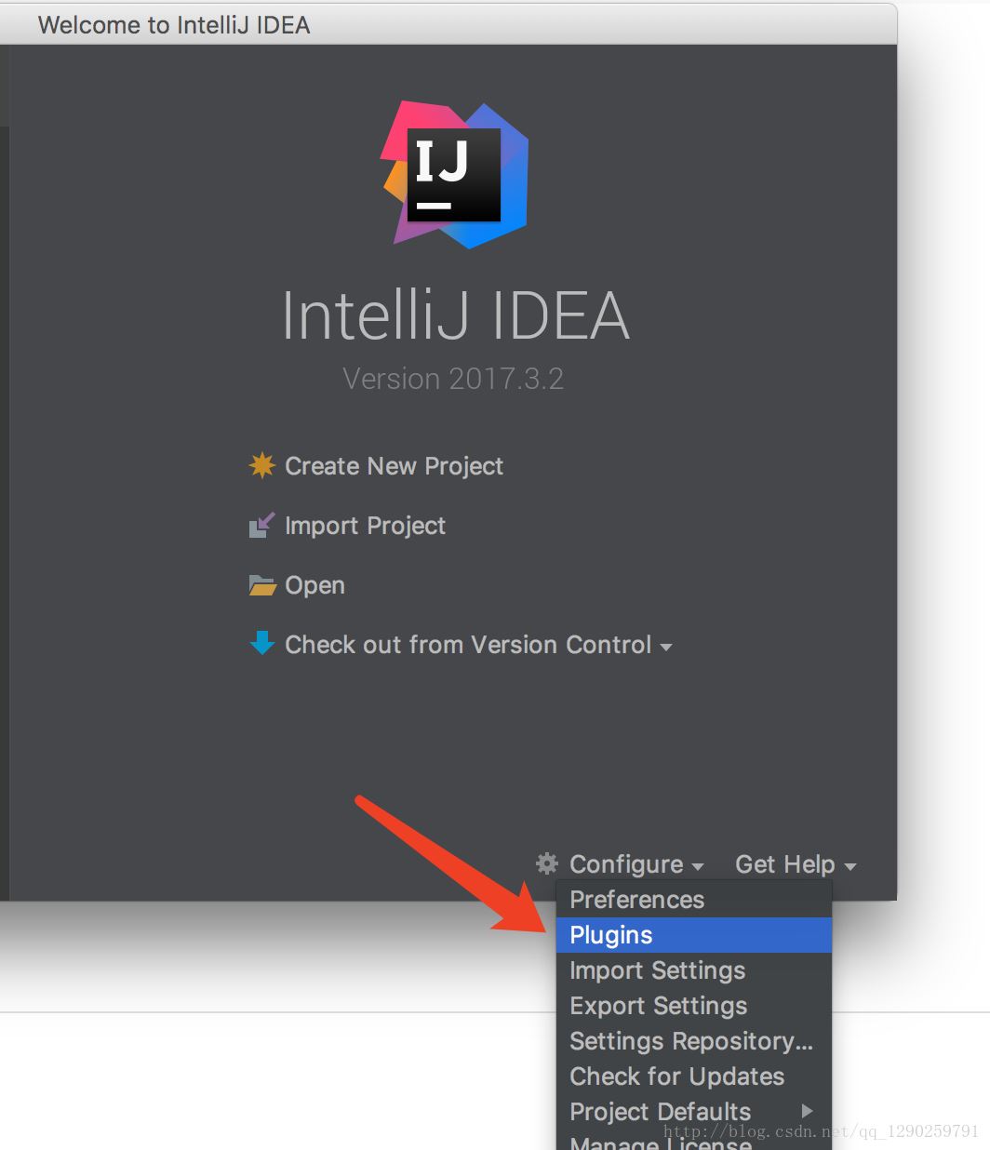Click the Configure gear icon
The image size is (990, 1150).
point(547,863)
